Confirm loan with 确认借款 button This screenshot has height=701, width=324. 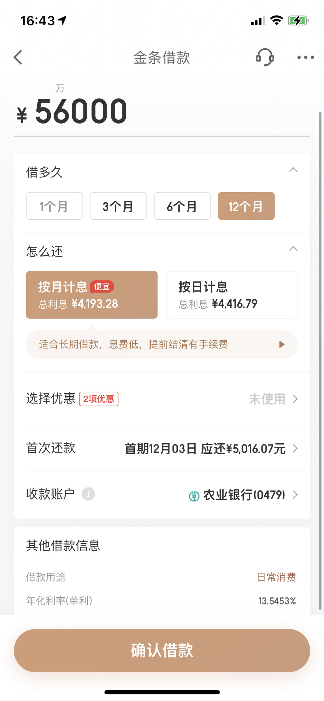162,650
